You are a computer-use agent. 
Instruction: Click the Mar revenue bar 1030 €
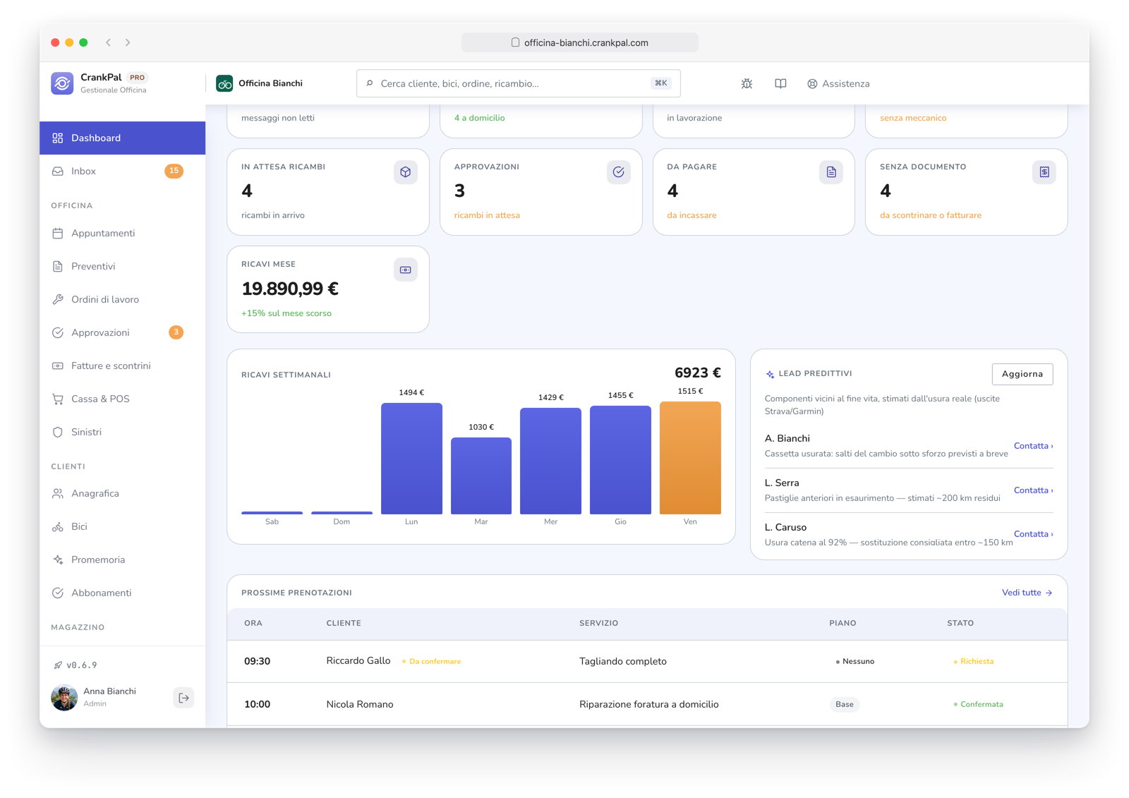click(481, 476)
